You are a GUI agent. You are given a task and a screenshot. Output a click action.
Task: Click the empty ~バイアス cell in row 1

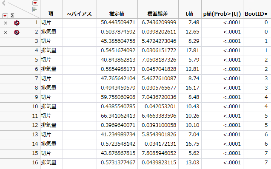tap(80, 23)
